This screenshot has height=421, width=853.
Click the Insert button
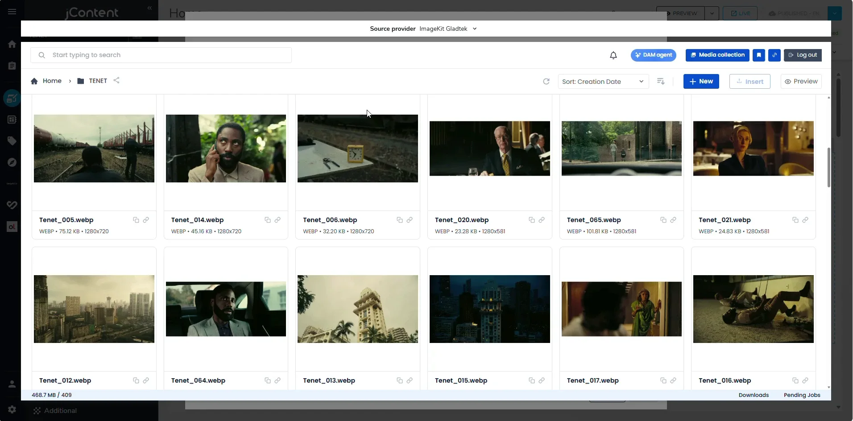click(x=750, y=82)
